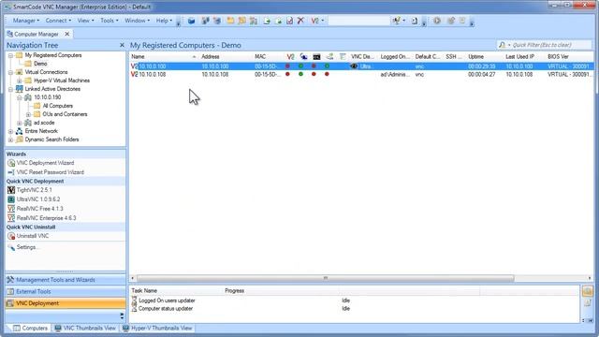Screen dimensions: 599x337
Task: Click the horizontal scrollbar under the computer list
Action: click(x=325, y=278)
